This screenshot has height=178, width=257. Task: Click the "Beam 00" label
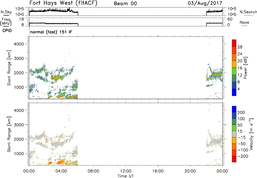pyautogui.click(x=125, y=4)
